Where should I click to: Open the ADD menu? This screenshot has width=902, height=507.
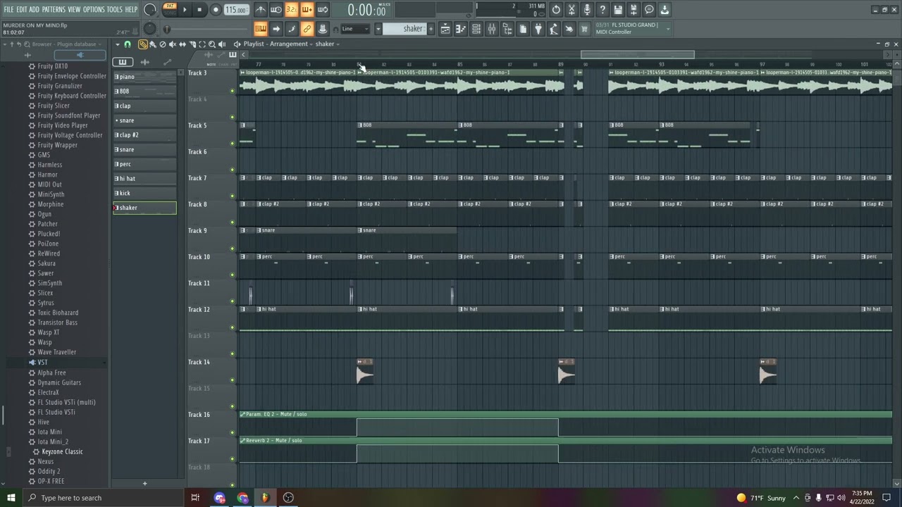[x=34, y=9]
